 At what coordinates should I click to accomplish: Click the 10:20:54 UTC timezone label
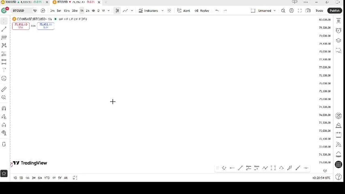click(x=321, y=178)
